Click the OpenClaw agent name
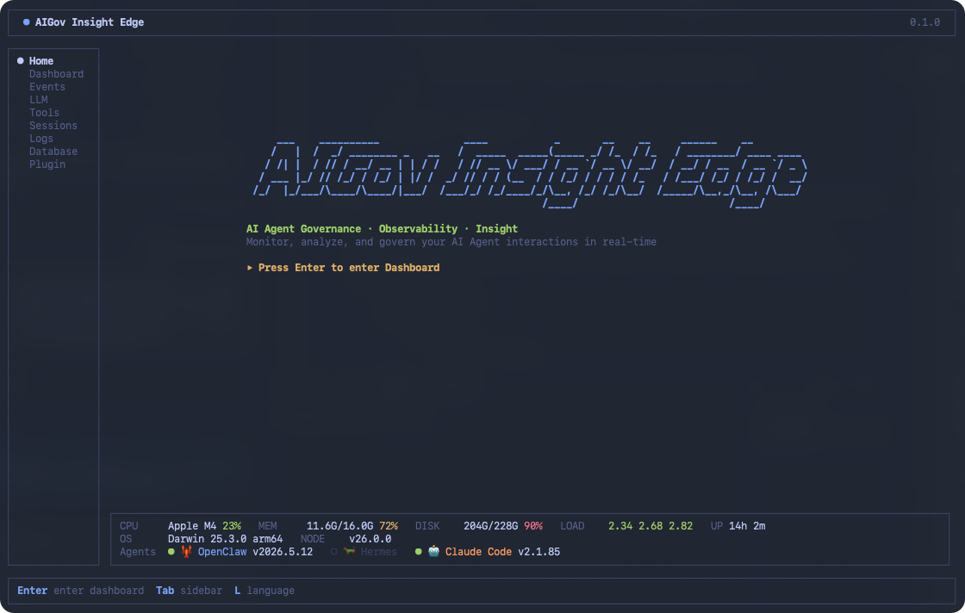Viewport: 965px width, 613px height. [222, 552]
